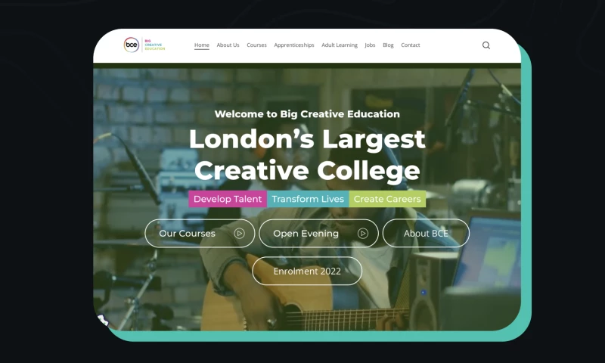This screenshot has width=605, height=363.
Task: Click the Our Courses button
Action: coord(200,234)
